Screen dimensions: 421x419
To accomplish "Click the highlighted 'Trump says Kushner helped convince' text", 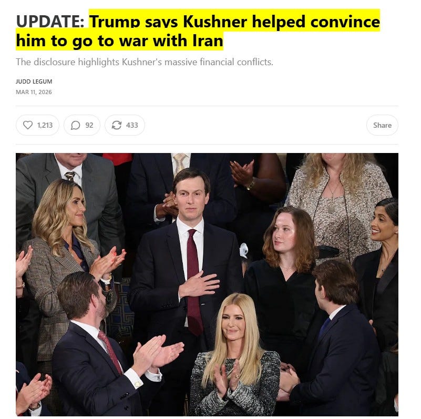I will point(234,21).
